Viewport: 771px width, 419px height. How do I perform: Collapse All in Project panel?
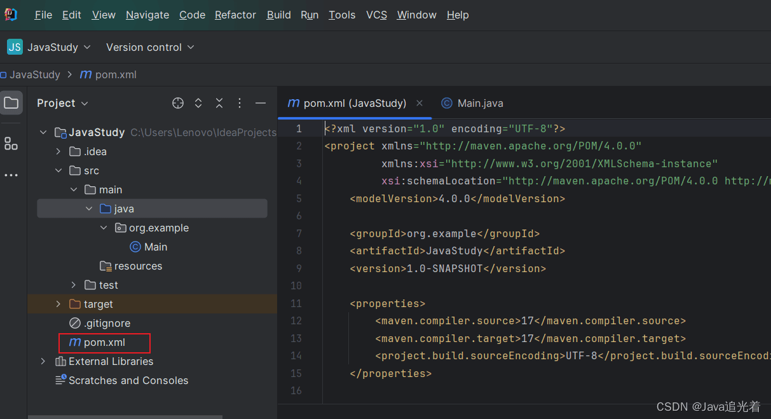[x=219, y=103]
